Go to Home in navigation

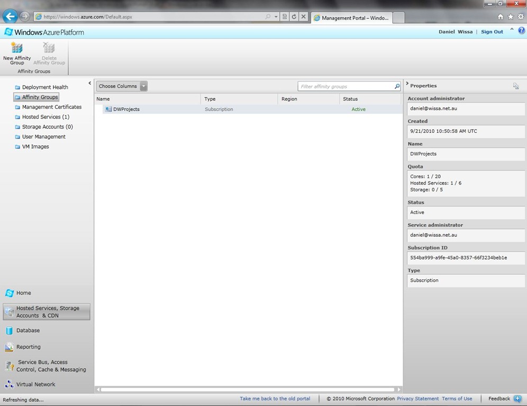click(23, 293)
